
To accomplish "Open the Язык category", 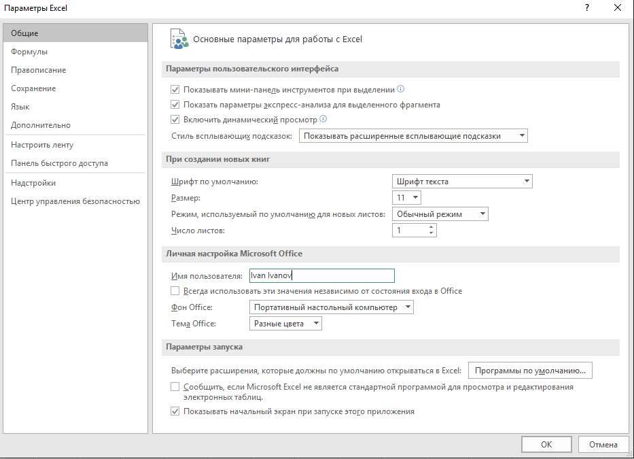I will tap(75, 107).
